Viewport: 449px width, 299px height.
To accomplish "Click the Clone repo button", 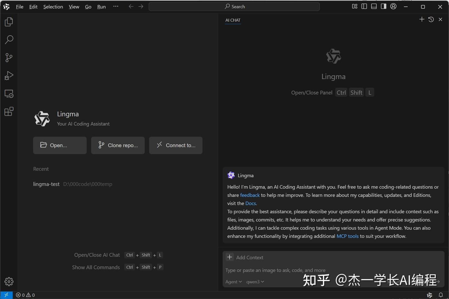I will coord(118,145).
